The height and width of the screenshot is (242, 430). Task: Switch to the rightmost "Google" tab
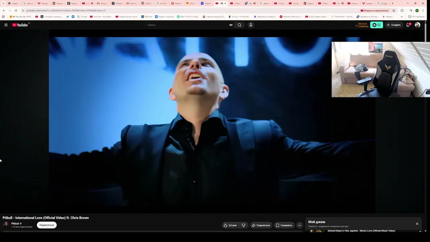tap(383, 3)
